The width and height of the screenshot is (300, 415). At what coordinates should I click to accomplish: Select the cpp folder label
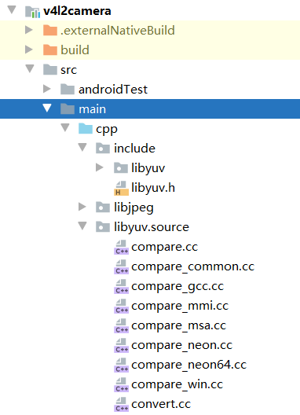[107, 130]
